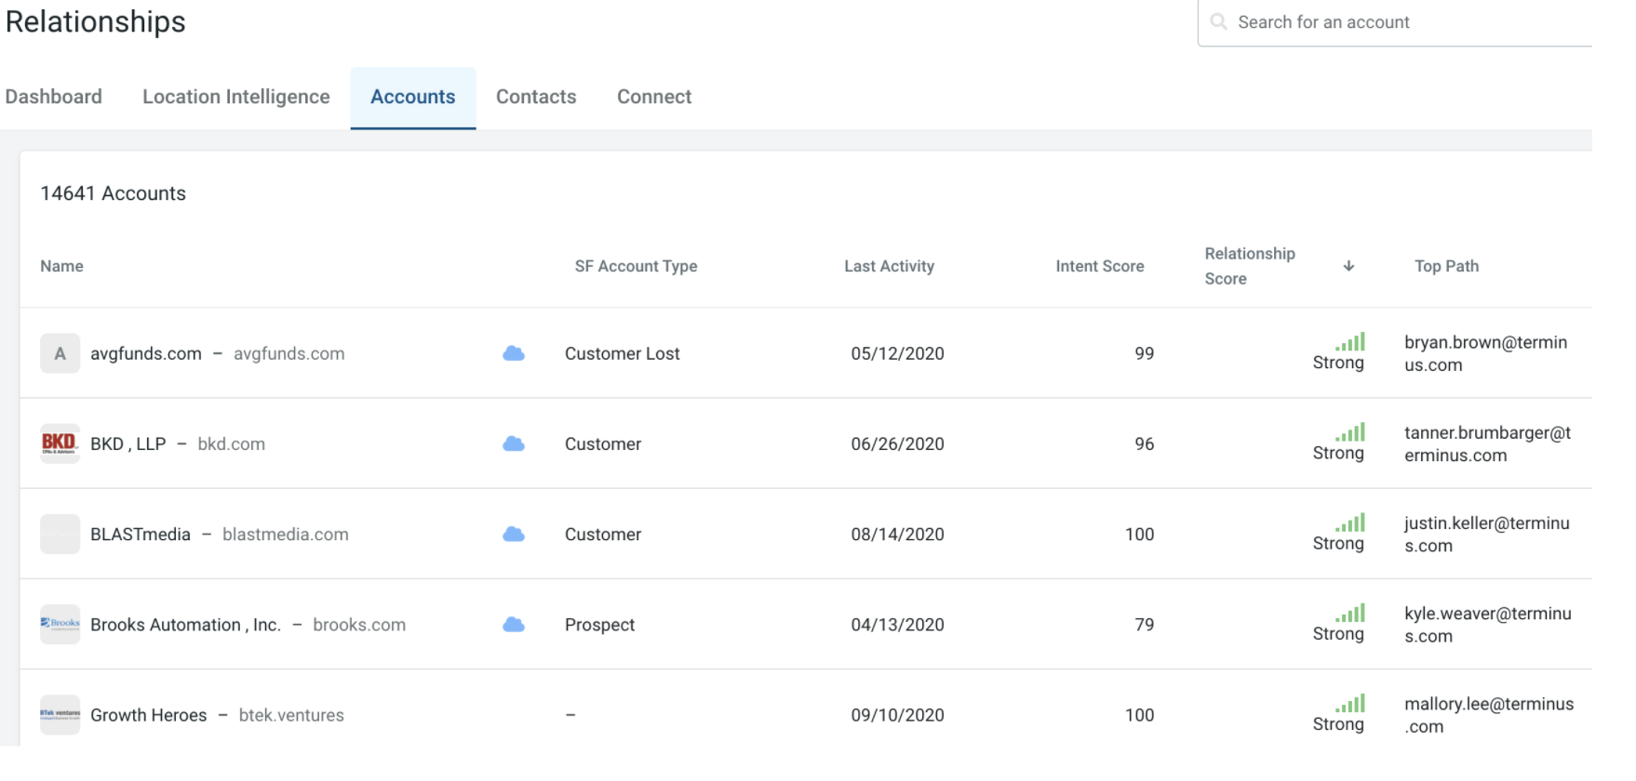The height and width of the screenshot is (781, 1636).
Task: Open the Brooks Automation, Inc. account
Action: tap(185, 624)
